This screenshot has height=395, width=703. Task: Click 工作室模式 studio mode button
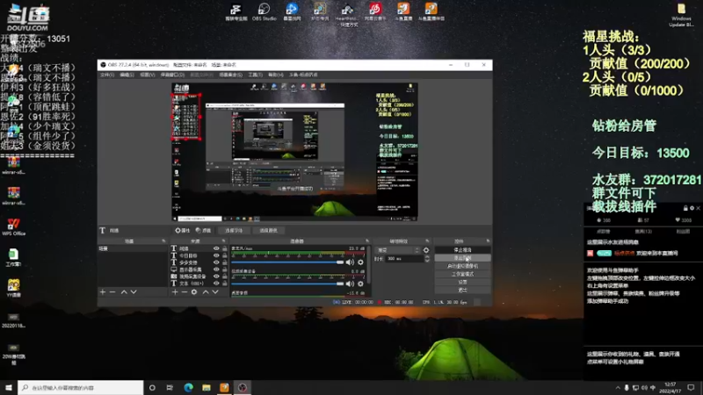(462, 274)
